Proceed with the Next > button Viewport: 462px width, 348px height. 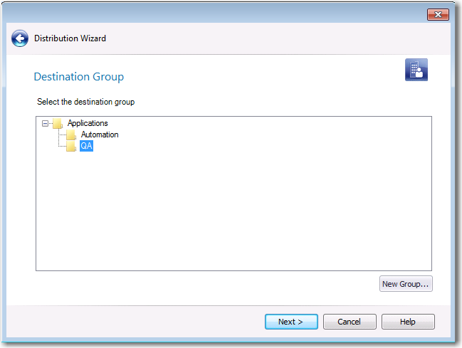coord(290,322)
